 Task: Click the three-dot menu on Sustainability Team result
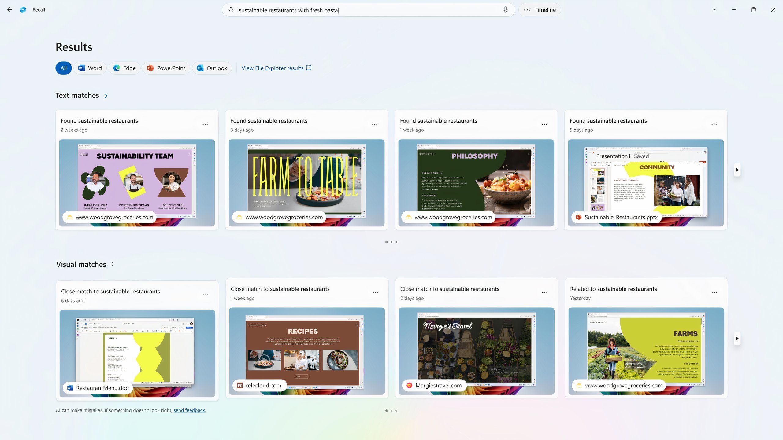pyautogui.click(x=206, y=124)
